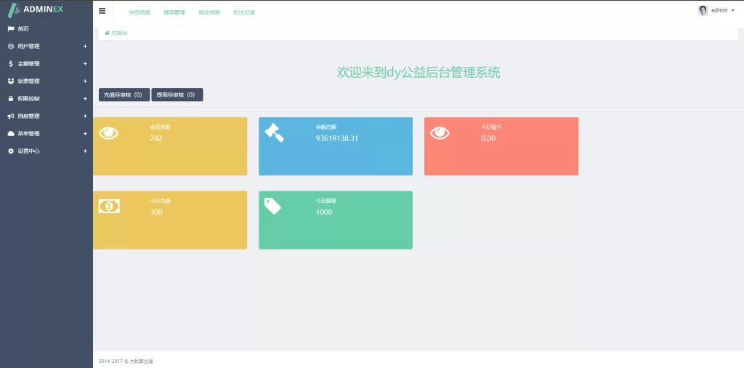Open 会员信息 in the top navigation
This screenshot has height=368, width=744.
[139, 12]
